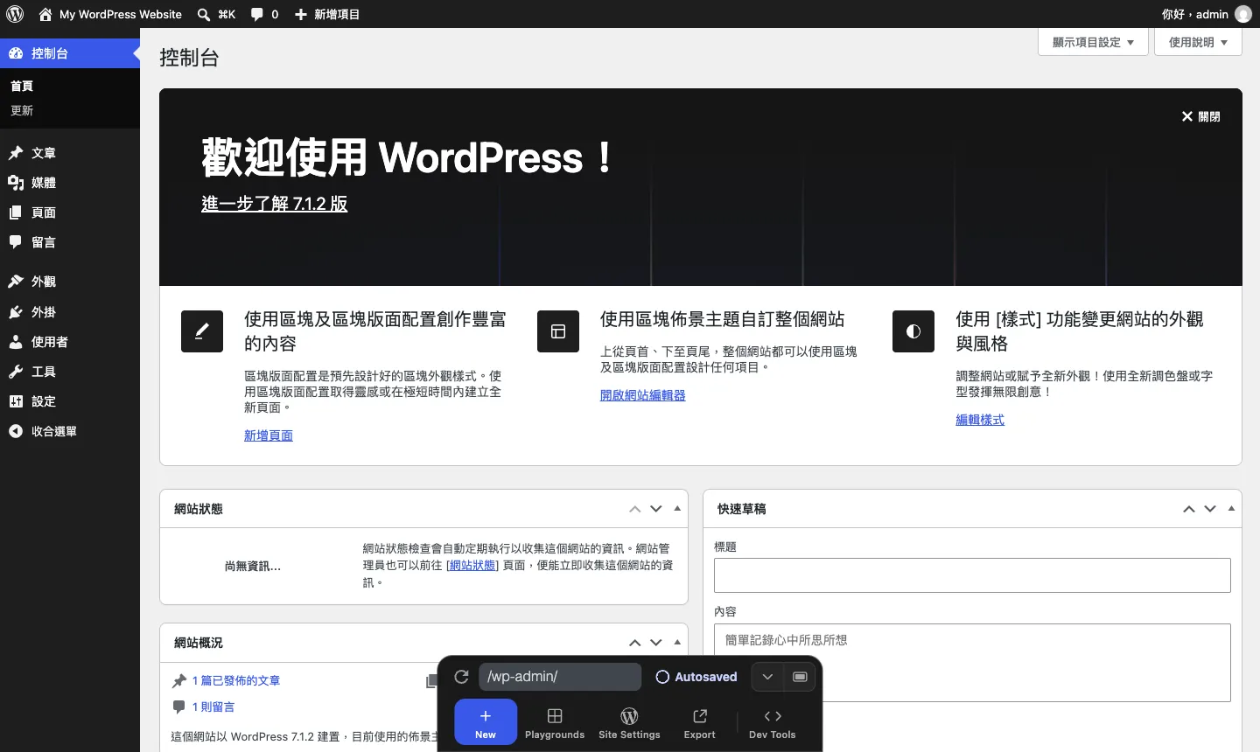
Task: Open Playground Site Settings
Action: click(x=629, y=723)
